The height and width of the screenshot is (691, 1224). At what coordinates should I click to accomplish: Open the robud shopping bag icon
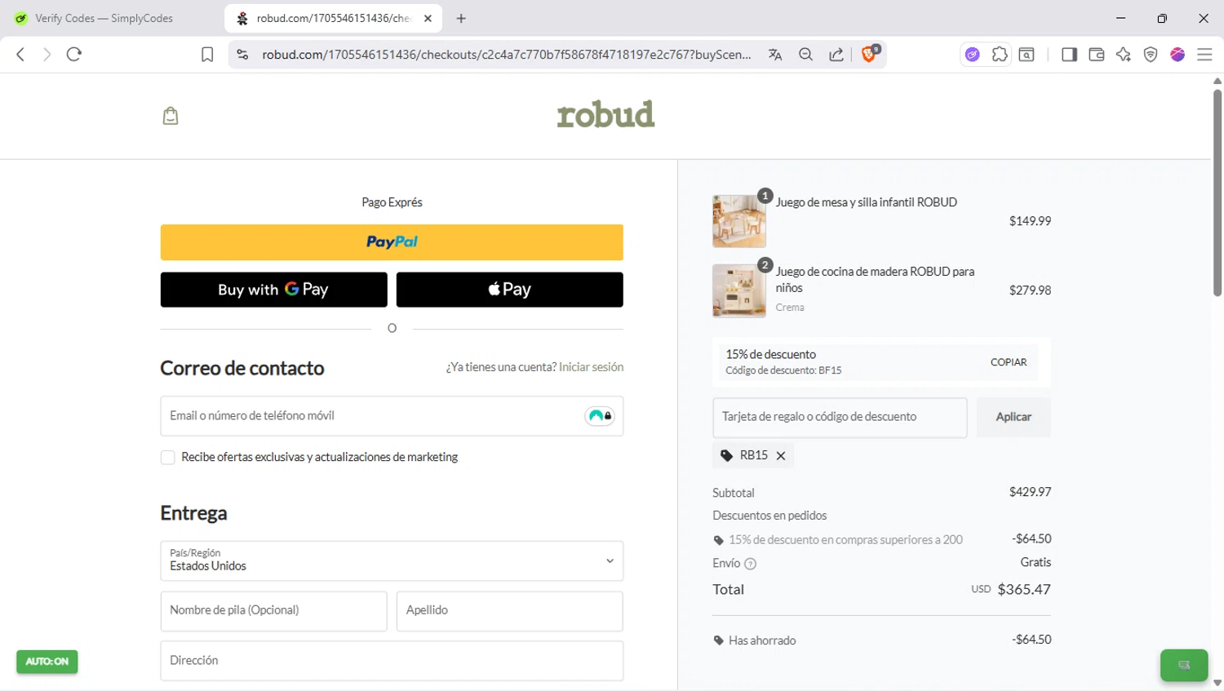(171, 116)
